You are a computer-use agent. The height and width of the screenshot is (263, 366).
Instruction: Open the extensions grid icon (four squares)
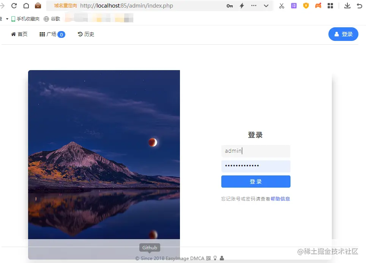click(330, 6)
